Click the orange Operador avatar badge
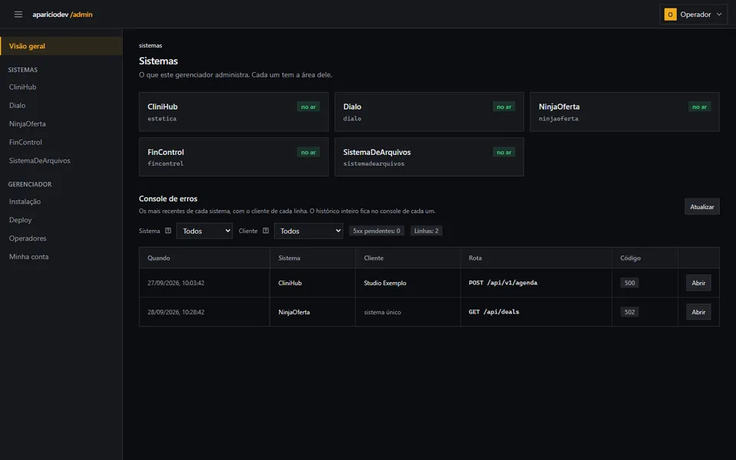This screenshot has height=460, width=736. click(670, 15)
